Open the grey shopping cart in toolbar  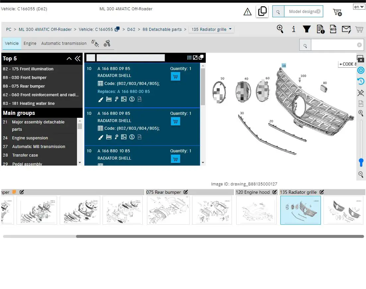(359, 29)
